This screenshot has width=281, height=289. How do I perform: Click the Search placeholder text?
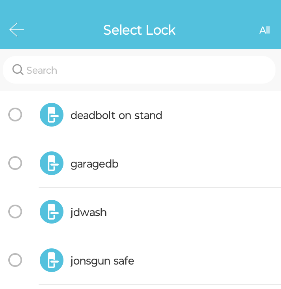[x=42, y=70]
